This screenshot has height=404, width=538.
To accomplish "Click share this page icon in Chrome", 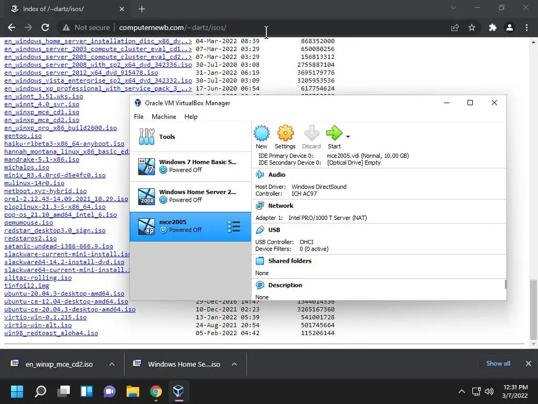I will coord(455,27).
